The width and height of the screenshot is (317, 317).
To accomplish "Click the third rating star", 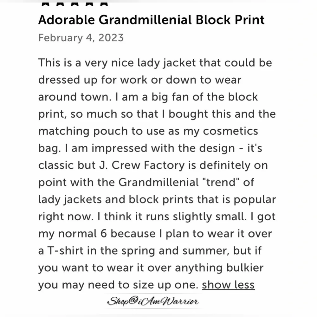I will 75,3.
